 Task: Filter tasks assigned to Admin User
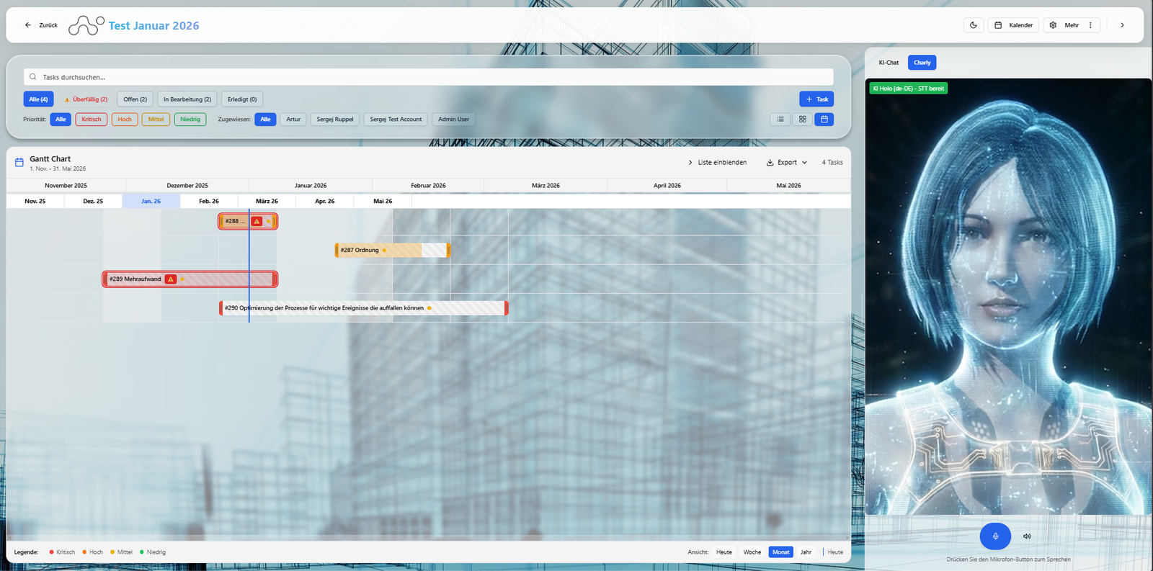coord(453,120)
